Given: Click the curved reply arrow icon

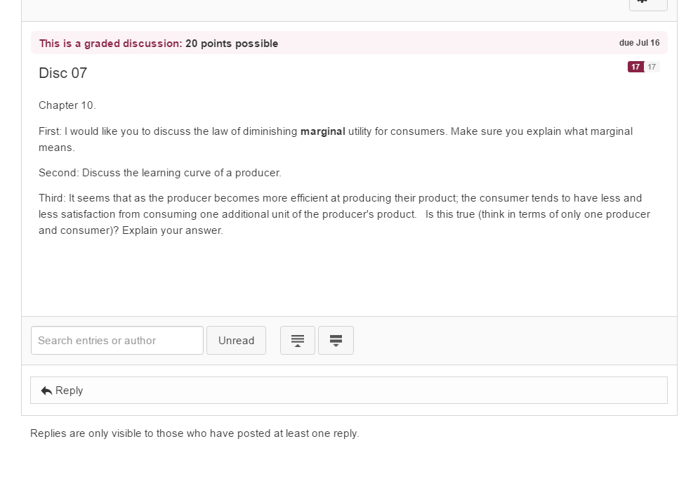Looking at the screenshot, I should point(46,391).
